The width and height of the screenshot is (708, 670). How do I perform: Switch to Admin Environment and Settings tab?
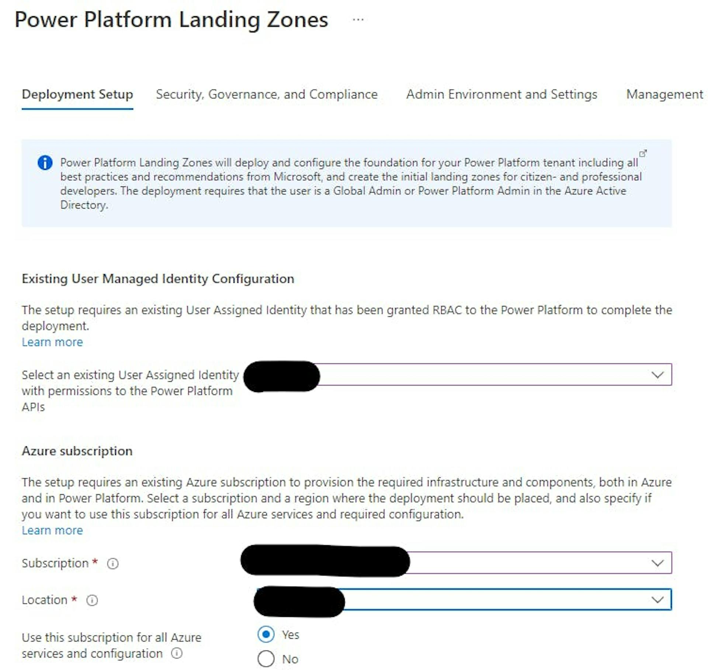tap(502, 95)
